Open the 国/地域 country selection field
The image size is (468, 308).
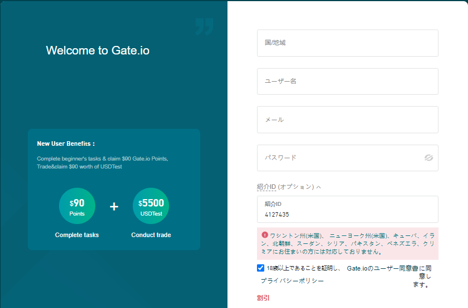(x=347, y=43)
